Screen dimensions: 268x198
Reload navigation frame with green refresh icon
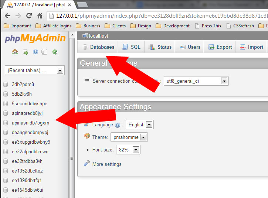point(55,52)
